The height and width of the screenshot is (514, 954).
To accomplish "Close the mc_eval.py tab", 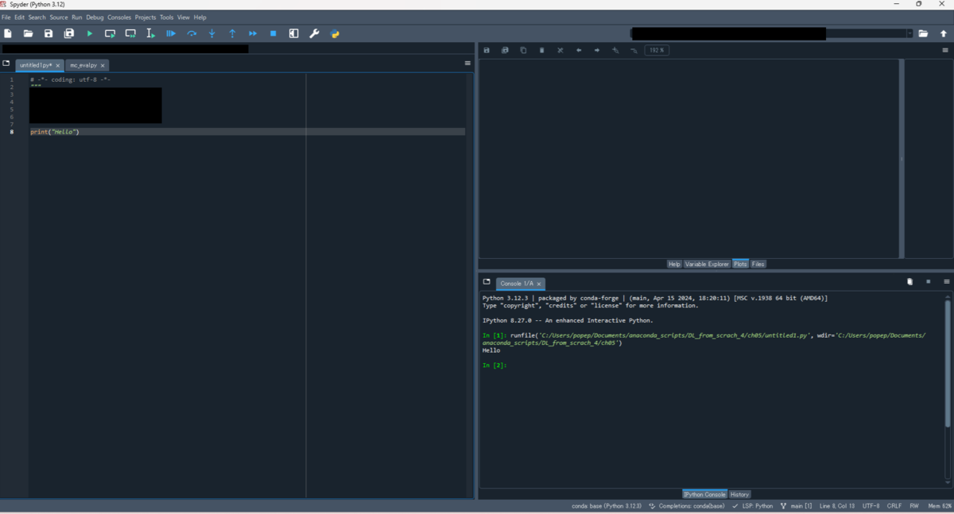I will pyautogui.click(x=103, y=65).
